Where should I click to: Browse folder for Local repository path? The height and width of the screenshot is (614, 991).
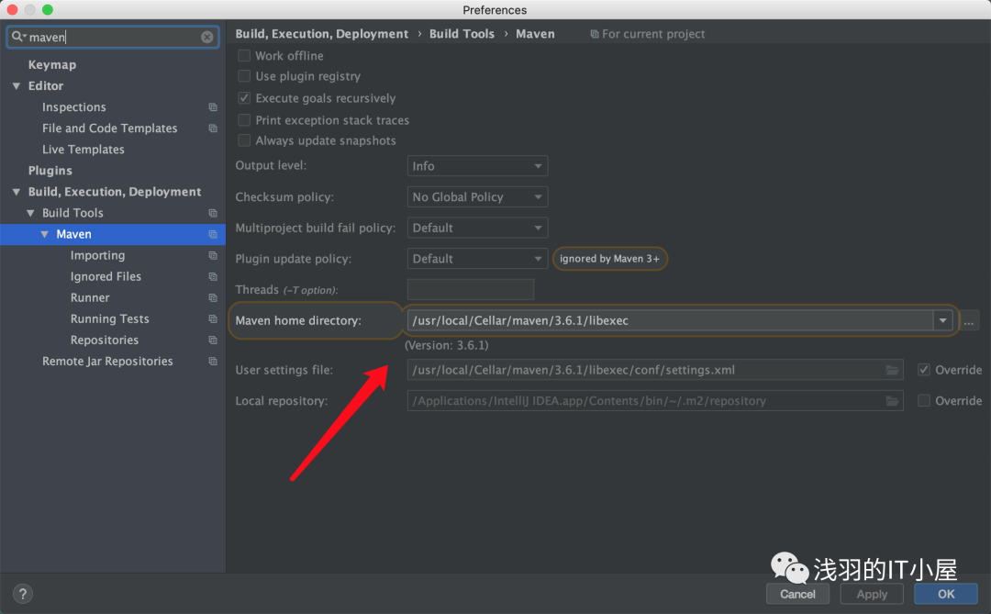tap(892, 401)
